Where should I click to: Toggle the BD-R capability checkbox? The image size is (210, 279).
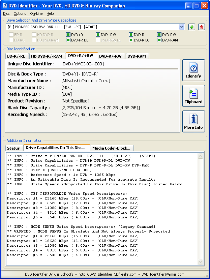point(11,34)
